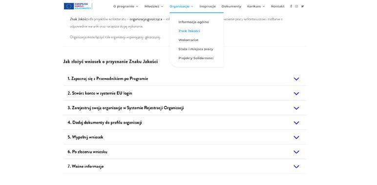
Task: Select Wolontariat in the submenu
Action: click(188, 40)
